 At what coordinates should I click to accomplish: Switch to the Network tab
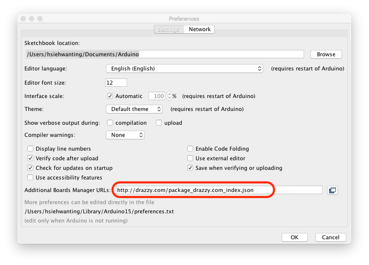click(x=199, y=29)
